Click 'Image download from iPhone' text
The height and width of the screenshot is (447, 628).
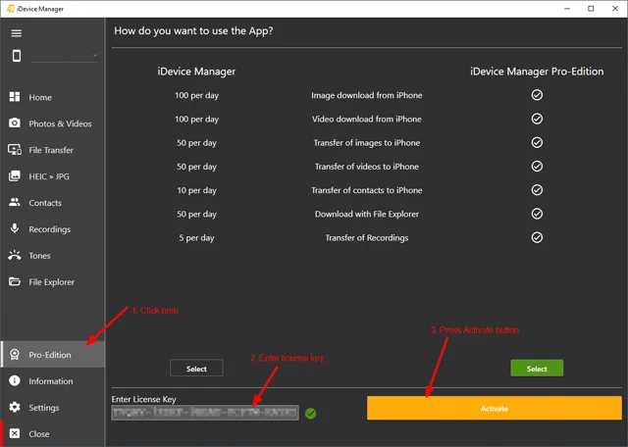click(366, 95)
